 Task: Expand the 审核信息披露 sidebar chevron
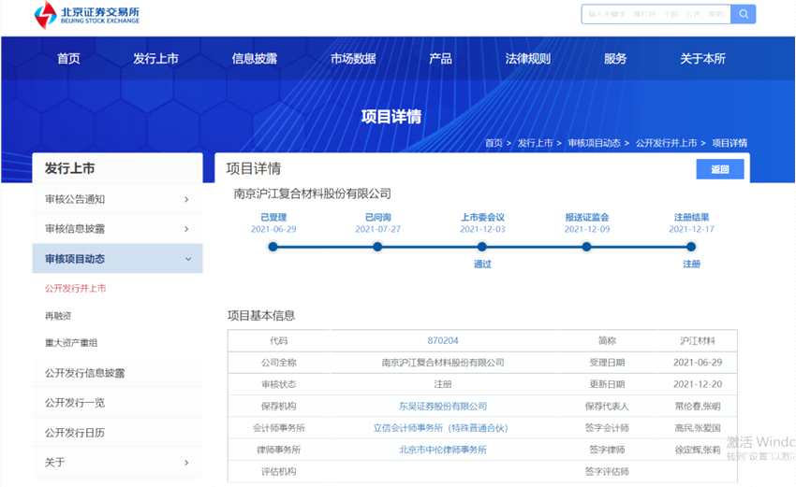[186, 229]
